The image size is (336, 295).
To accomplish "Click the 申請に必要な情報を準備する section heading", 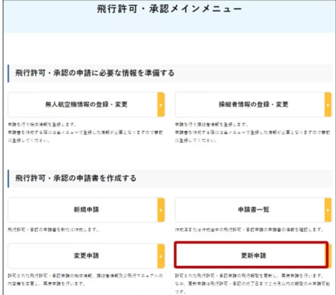I will tap(95, 73).
